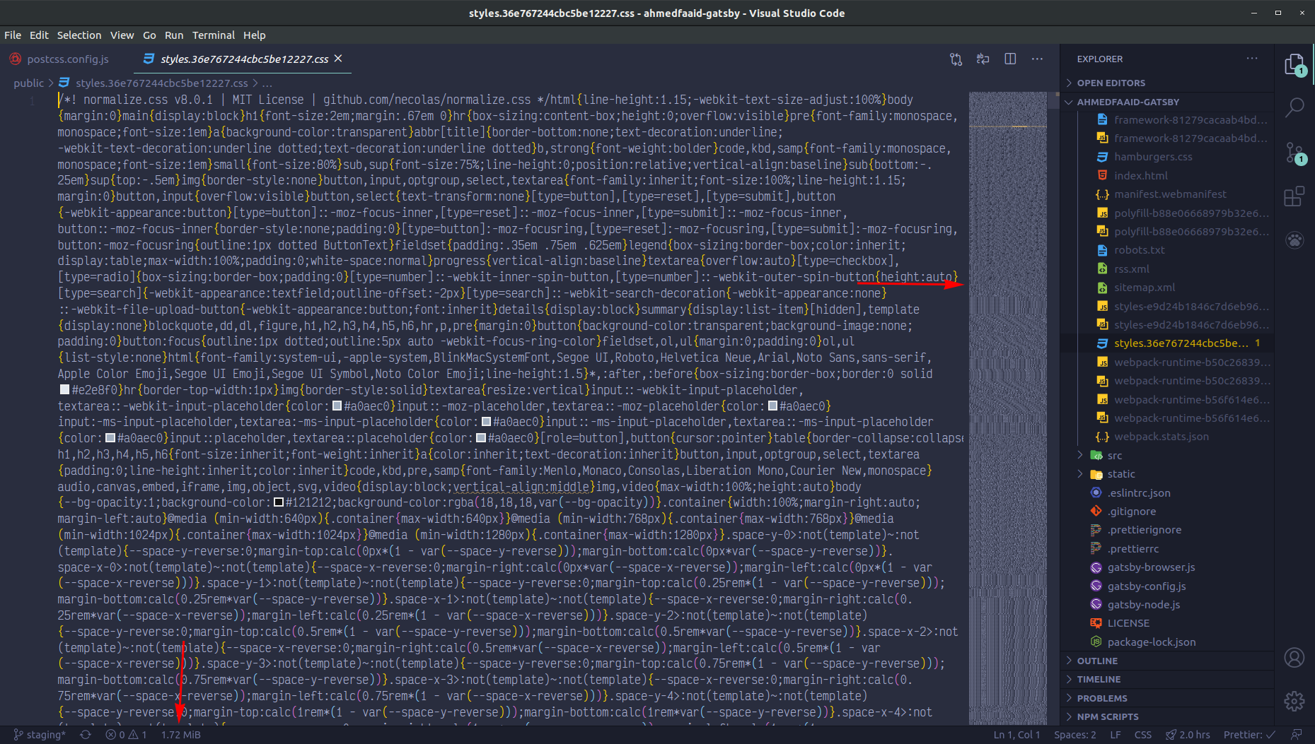This screenshot has height=744, width=1315.
Task: Expand the OUTLINE section
Action: (1097, 661)
